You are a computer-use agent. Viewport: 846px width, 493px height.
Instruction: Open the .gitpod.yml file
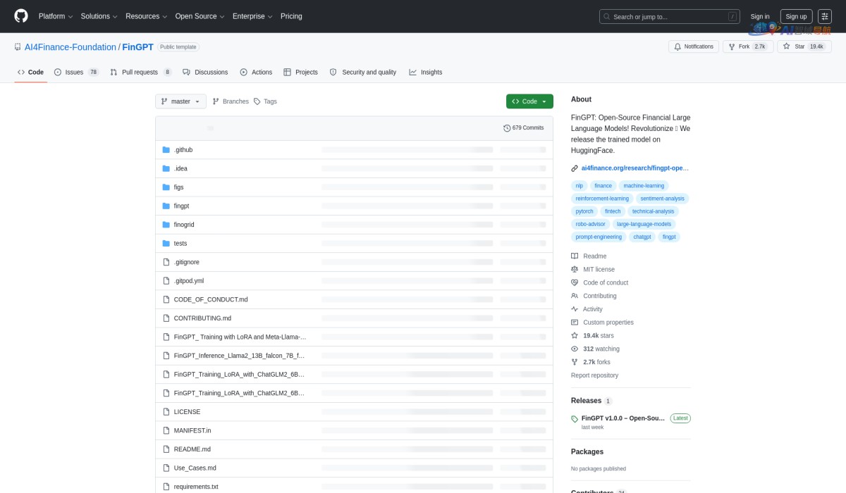[189, 280]
